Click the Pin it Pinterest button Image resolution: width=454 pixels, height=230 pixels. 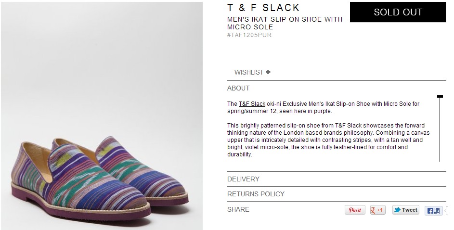355,210
